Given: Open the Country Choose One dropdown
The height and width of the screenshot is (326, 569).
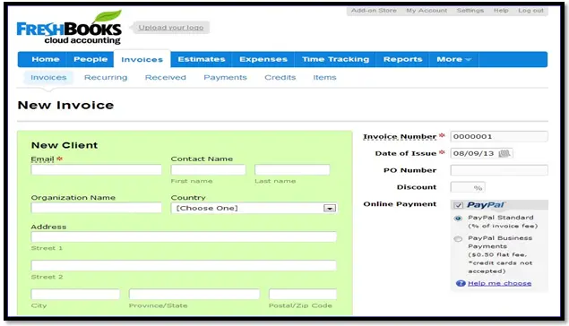Looking at the screenshot, I should 254,208.
